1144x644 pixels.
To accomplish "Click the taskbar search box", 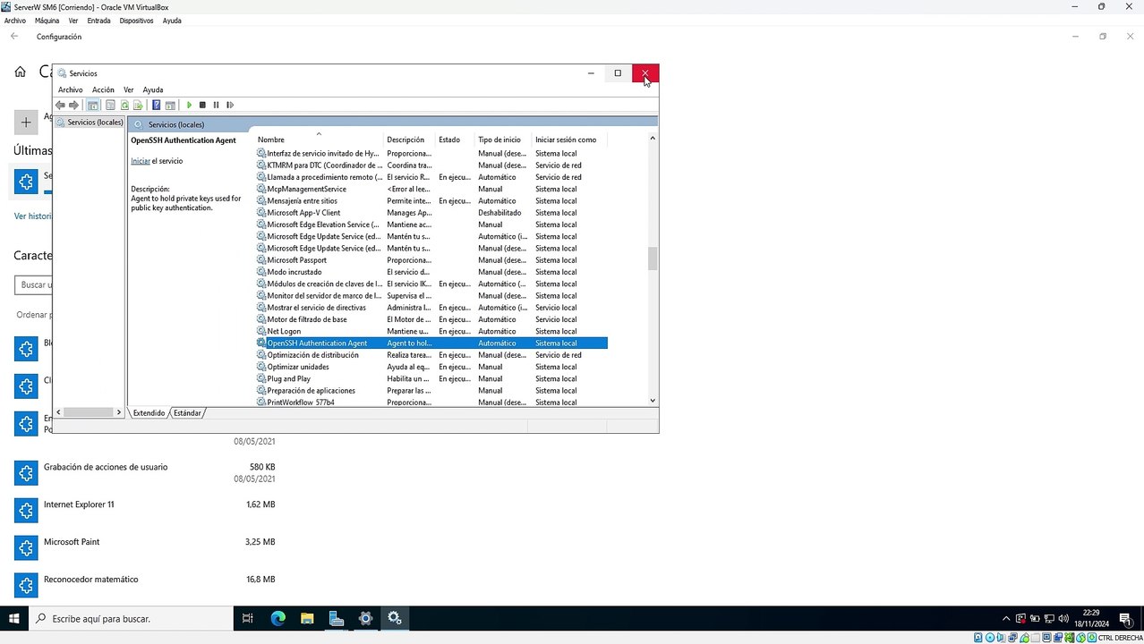I will tap(131, 618).
